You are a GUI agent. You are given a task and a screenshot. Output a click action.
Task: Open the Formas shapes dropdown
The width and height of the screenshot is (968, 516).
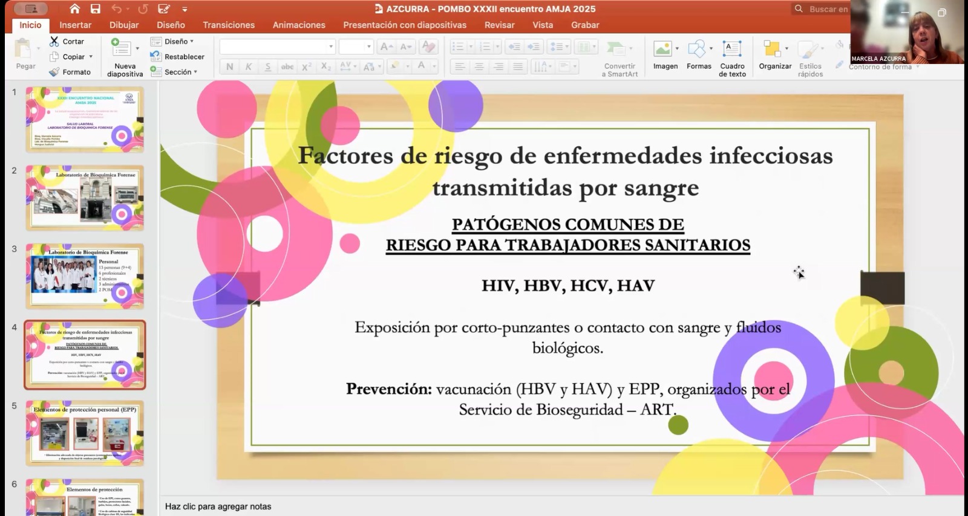click(x=711, y=48)
